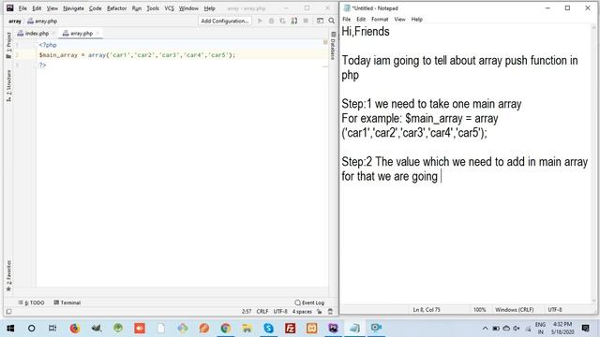
Task: Click the 4 spaces indent selector
Action: (302, 312)
